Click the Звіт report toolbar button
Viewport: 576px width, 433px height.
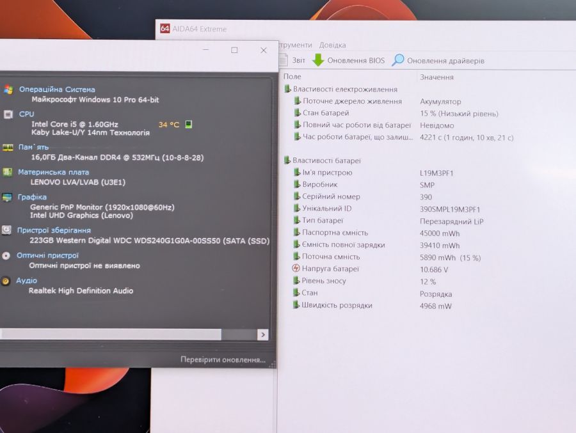click(x=292, y=60)
